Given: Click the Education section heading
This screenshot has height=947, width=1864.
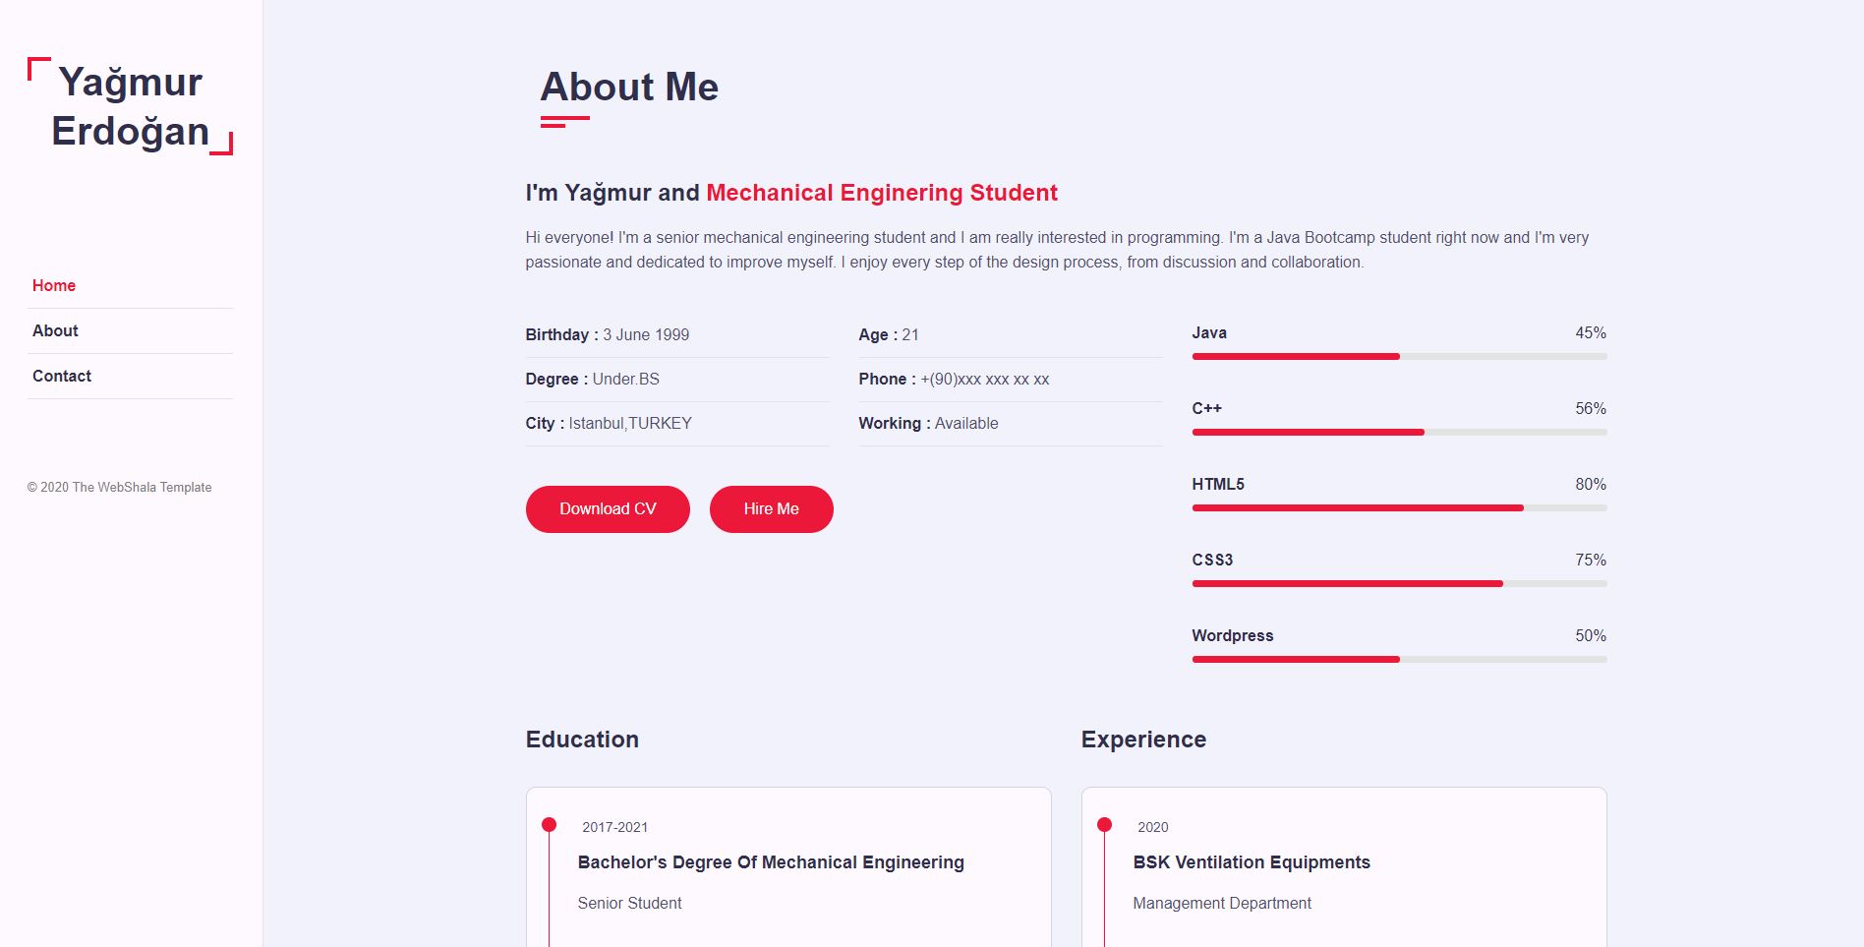Looking at the screenshot, I should click(582, 739).
